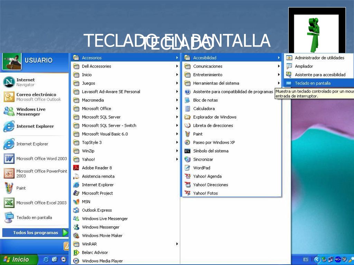The width and height of the screenshot is (354, 265).
Task: Click Windows Messenger text
Action: [101, 227]
